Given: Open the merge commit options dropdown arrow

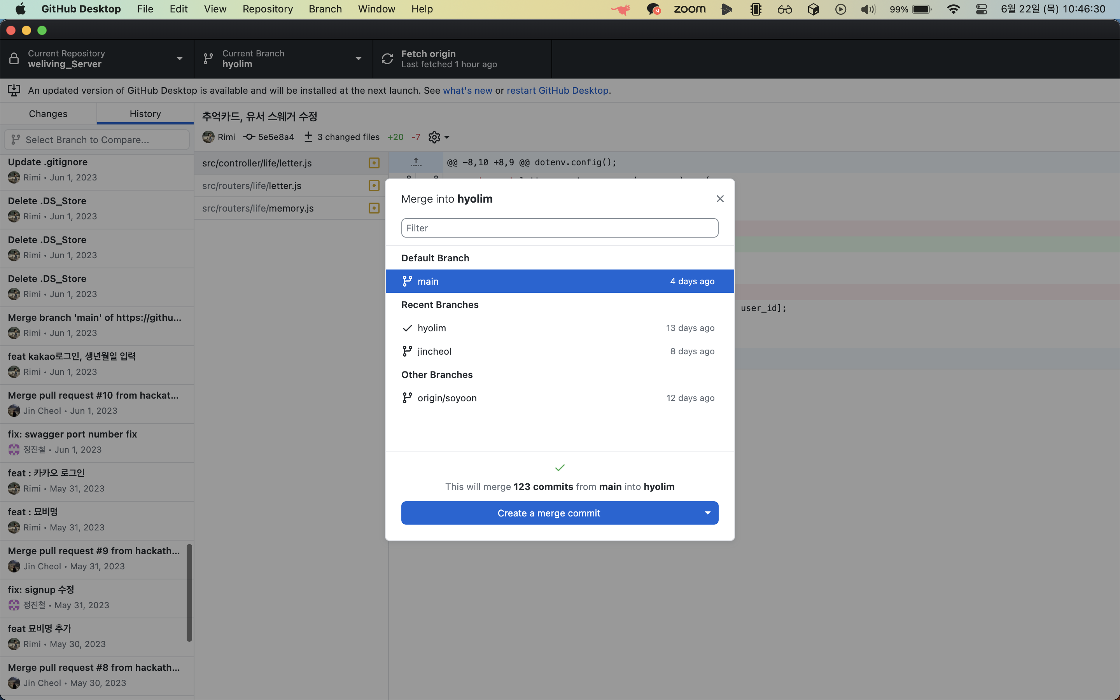Looking at the screenshot, I should coord(707,513).
